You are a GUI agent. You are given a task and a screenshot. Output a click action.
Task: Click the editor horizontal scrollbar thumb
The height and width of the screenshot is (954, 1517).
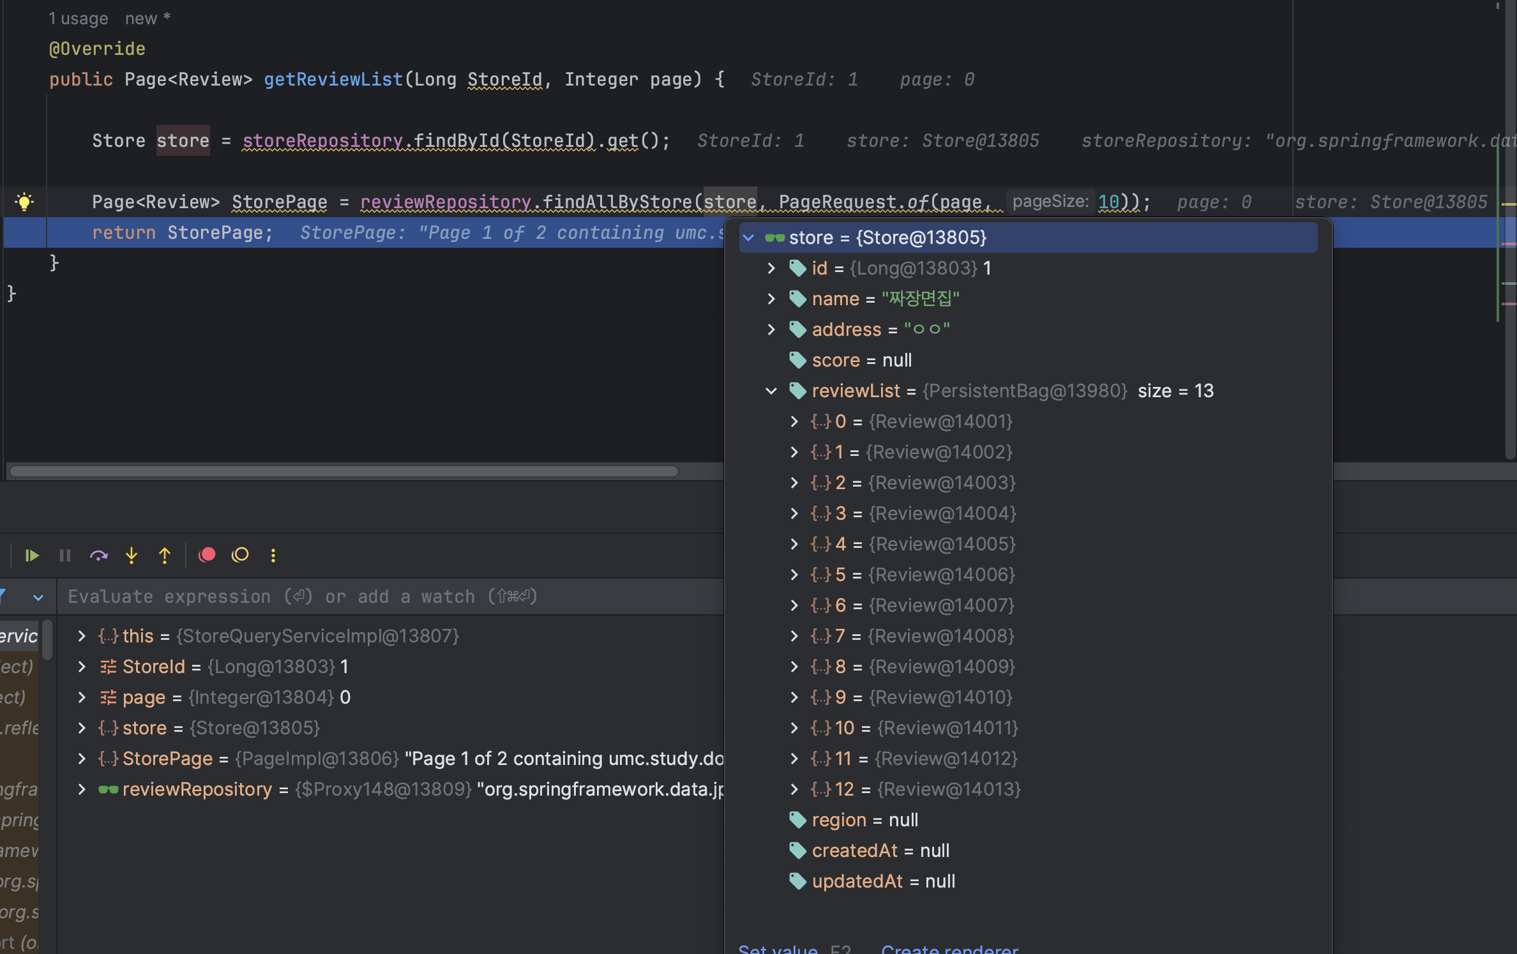(x=343, y=471)
